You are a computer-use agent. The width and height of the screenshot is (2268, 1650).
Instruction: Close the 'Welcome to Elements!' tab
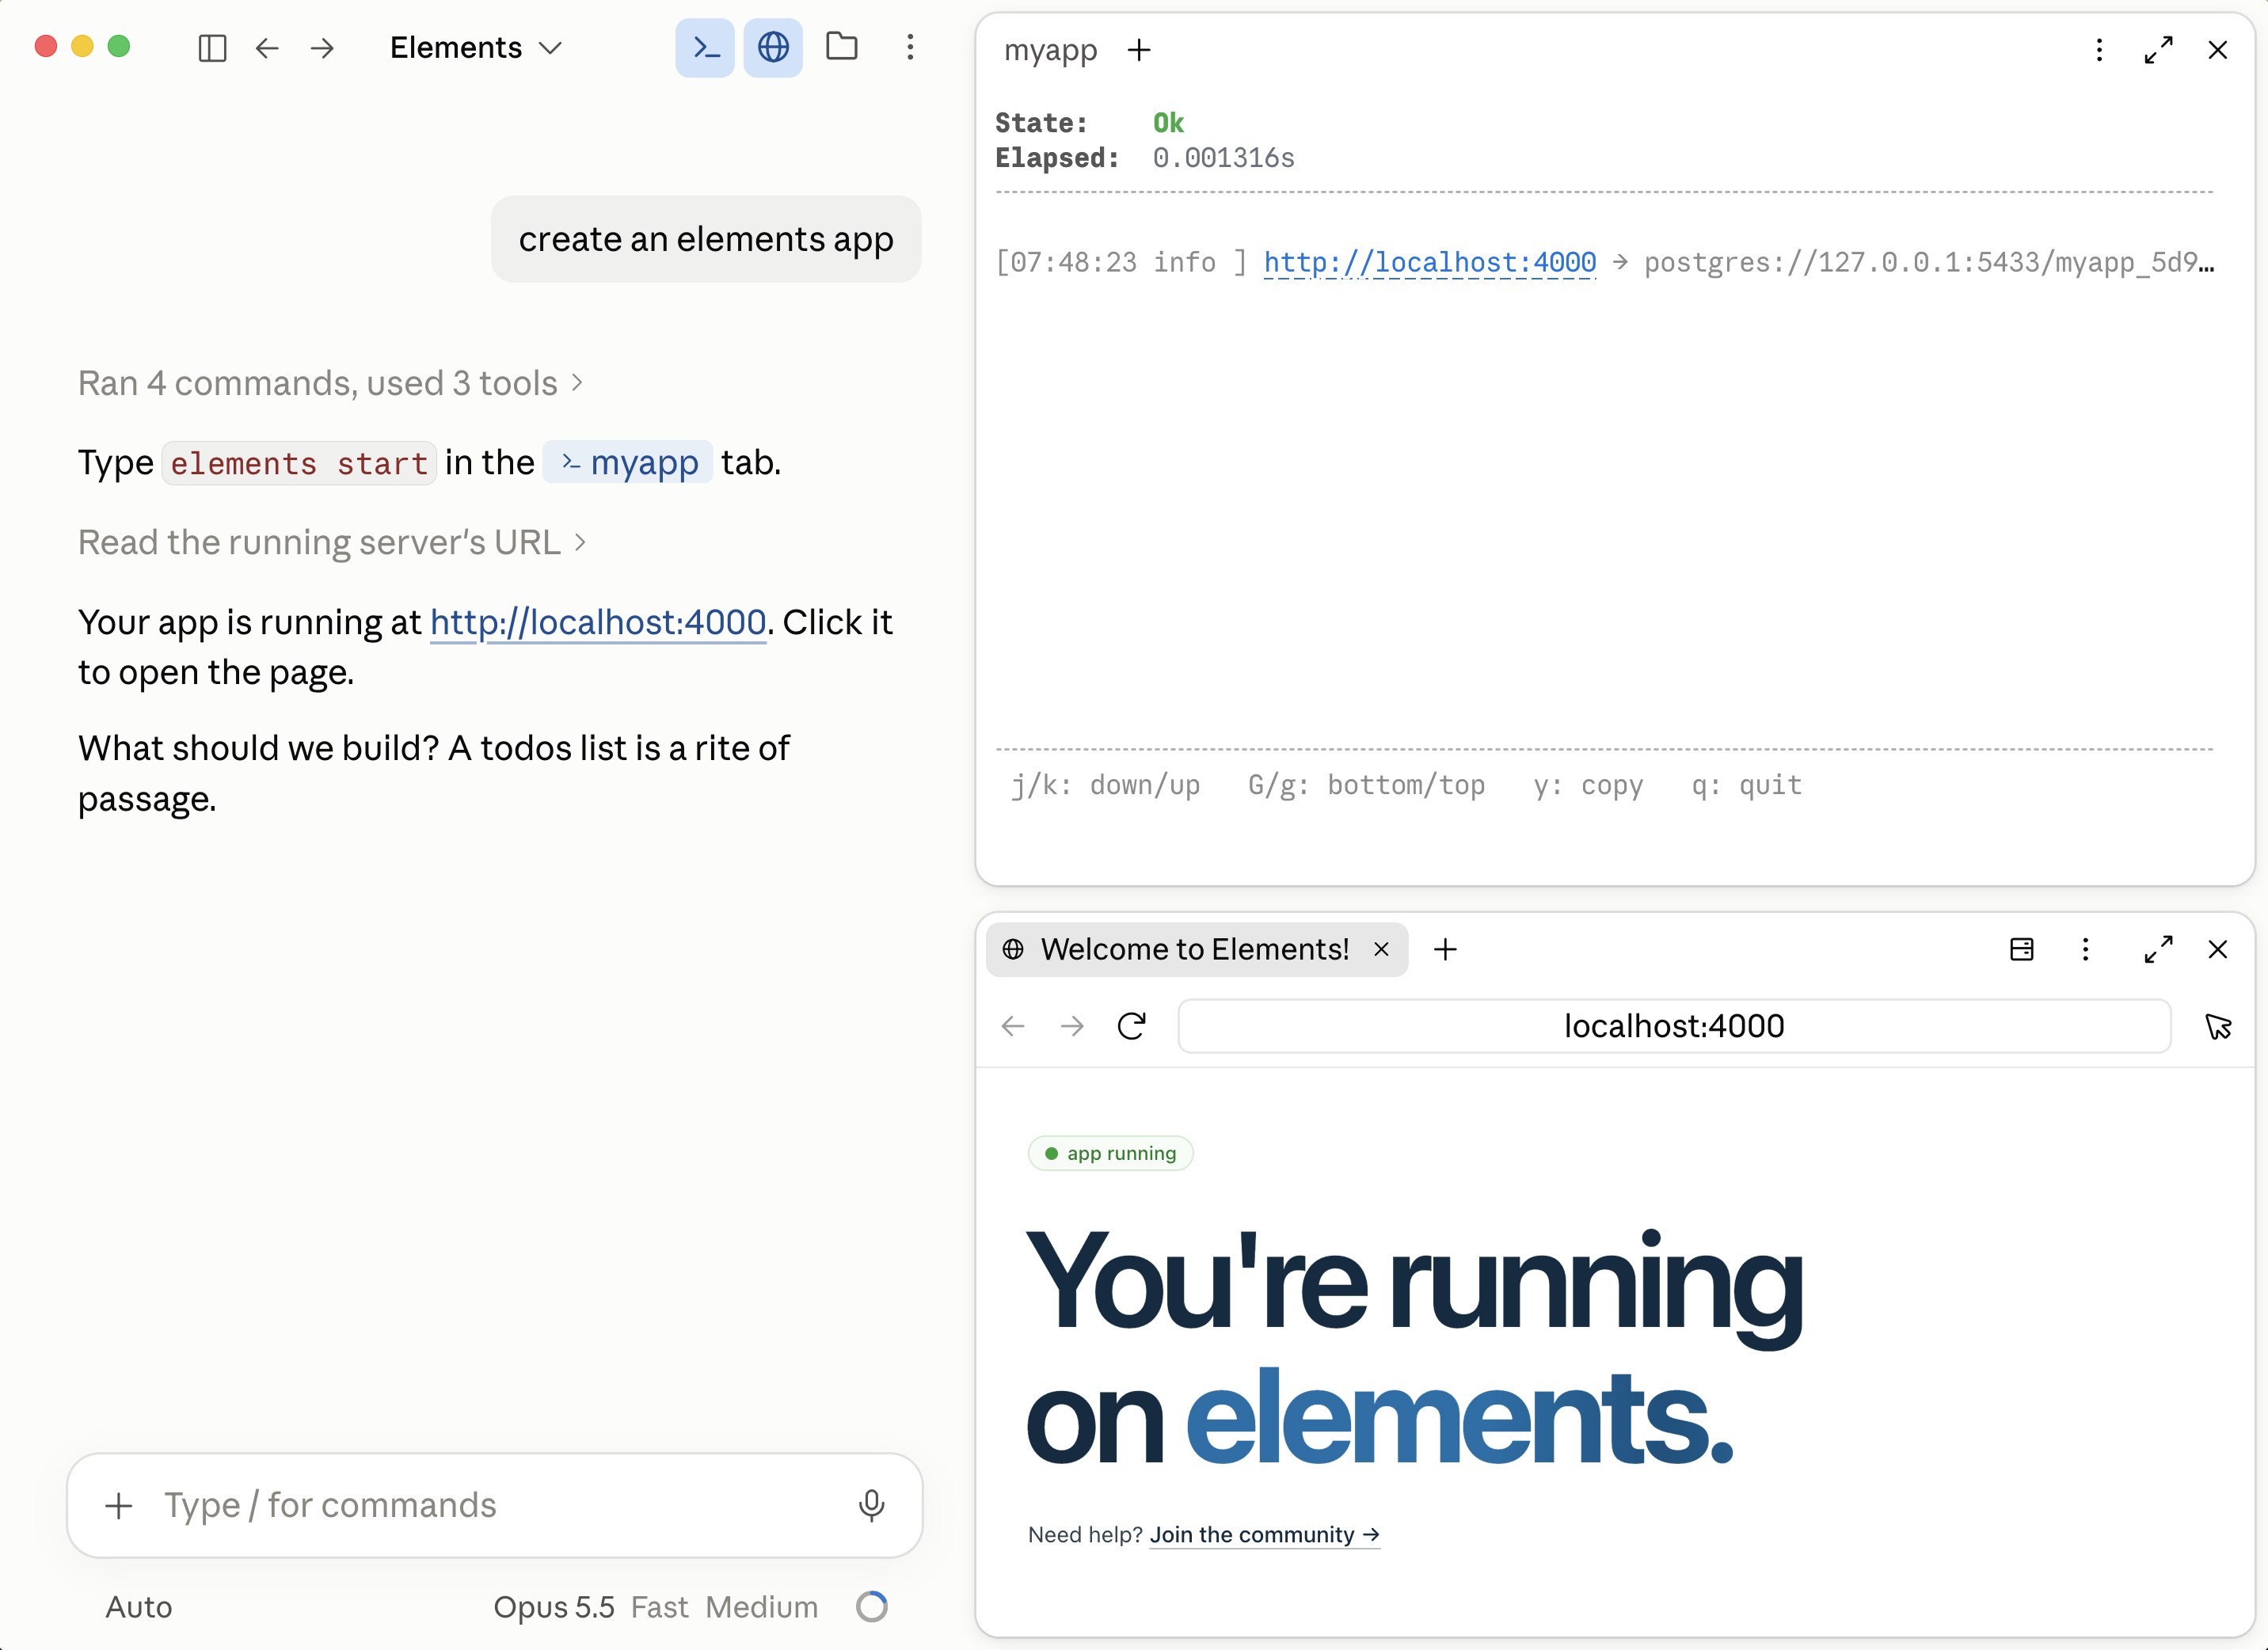coord(1381,949)
